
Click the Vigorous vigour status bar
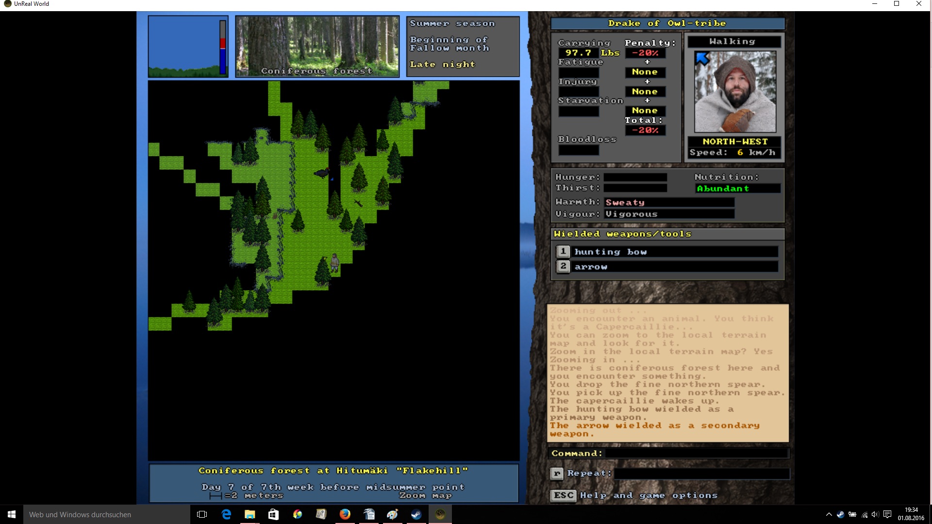click(x=669, y=214)
